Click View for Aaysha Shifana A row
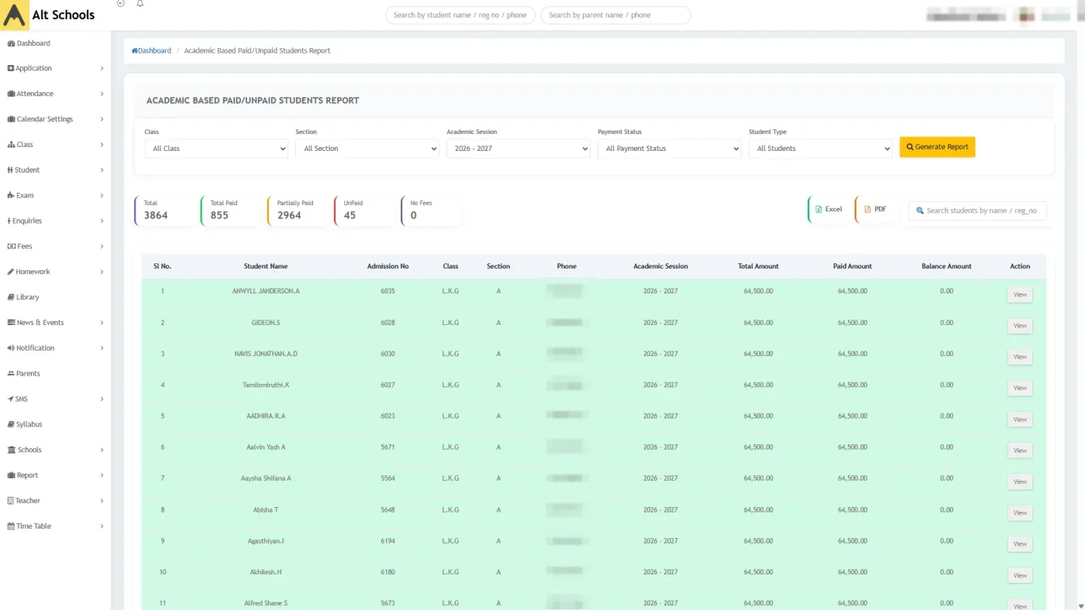 coord(1020,481)
